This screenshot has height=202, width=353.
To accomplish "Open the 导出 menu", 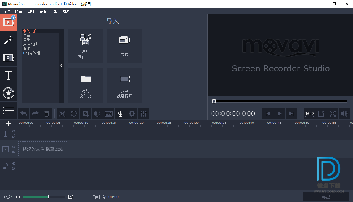I will [54, 11].
